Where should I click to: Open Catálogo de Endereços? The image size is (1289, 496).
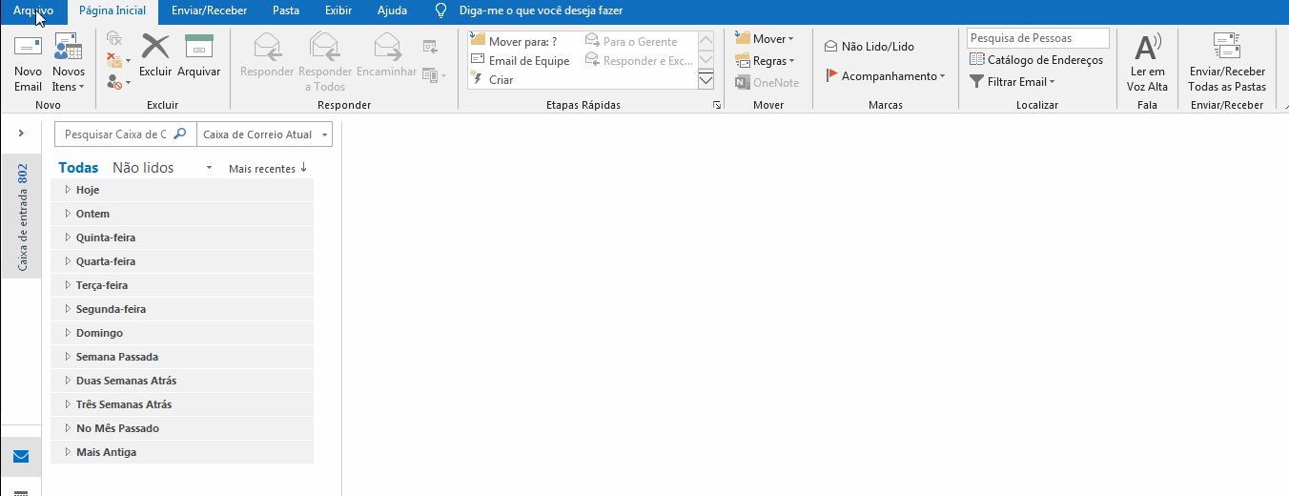click(1036, 60)
